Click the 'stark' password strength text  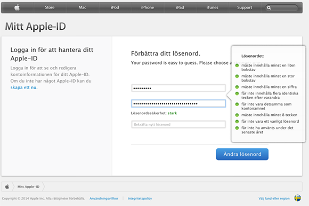click(172, 113)
